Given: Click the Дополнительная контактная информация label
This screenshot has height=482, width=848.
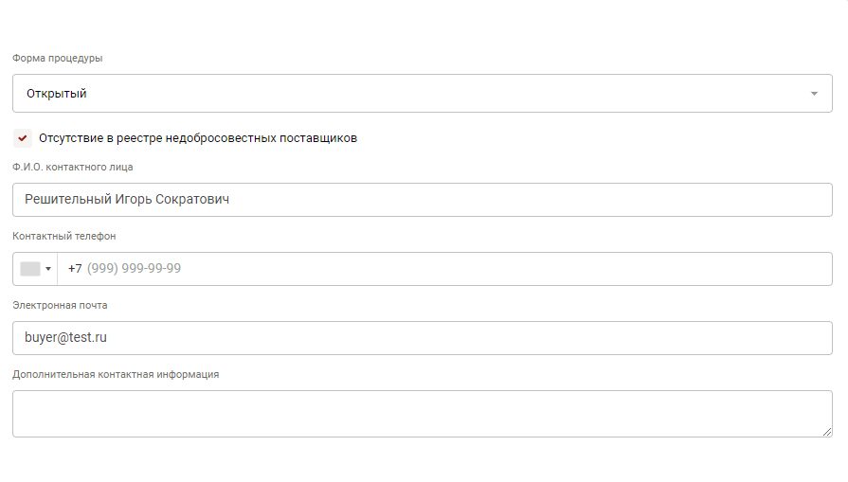Looking at the screenshot, I should click(116, 374).
